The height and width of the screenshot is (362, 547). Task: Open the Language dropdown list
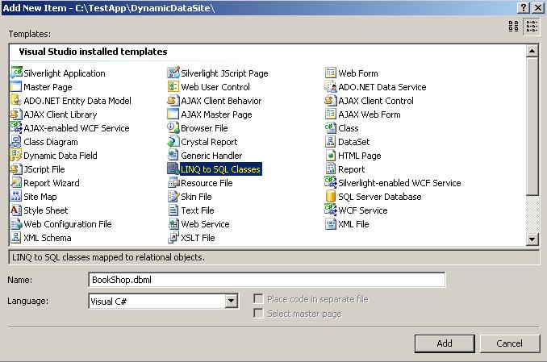[x=231, y=301]
